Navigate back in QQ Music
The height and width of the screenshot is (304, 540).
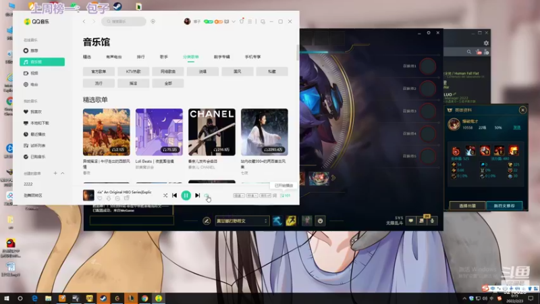pyautogui.click(x=84, y=22)
